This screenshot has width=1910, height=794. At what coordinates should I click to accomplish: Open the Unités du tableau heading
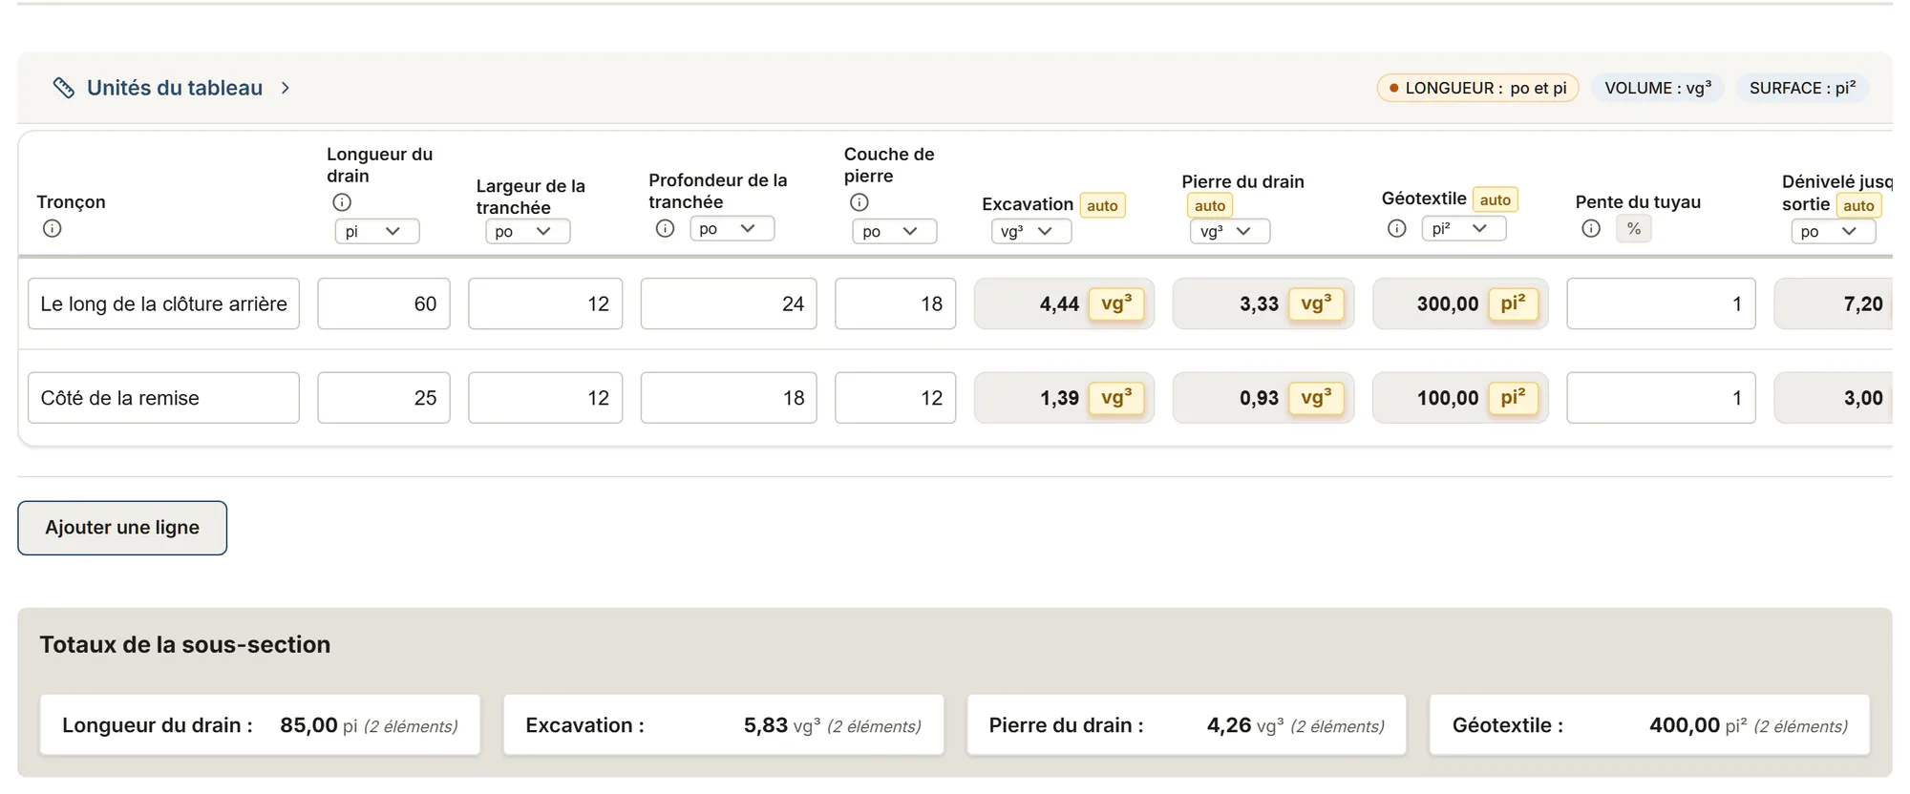tap(175, 88)
